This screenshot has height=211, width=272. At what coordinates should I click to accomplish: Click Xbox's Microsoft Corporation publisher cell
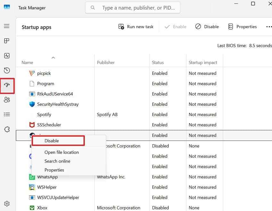(x=118, y=208)
